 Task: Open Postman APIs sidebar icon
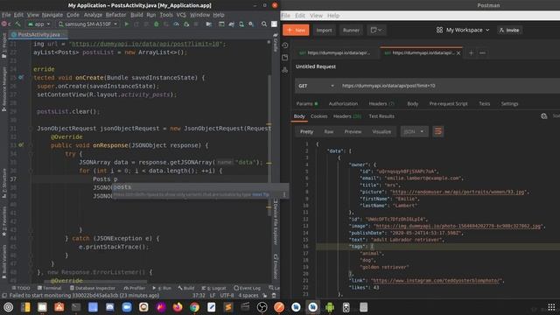tap(284, 70)
